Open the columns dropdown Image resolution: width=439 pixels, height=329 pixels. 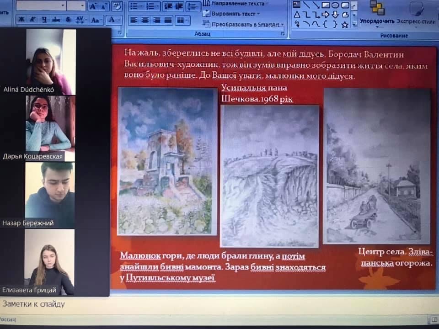(x=182, y=20)
